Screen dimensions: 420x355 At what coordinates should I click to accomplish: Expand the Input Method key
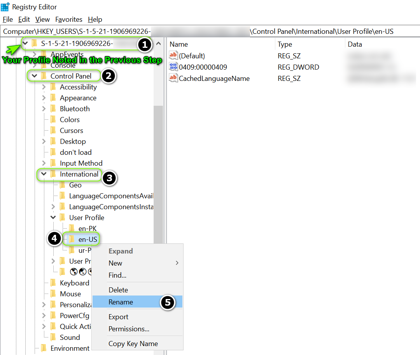click(44, 163)
